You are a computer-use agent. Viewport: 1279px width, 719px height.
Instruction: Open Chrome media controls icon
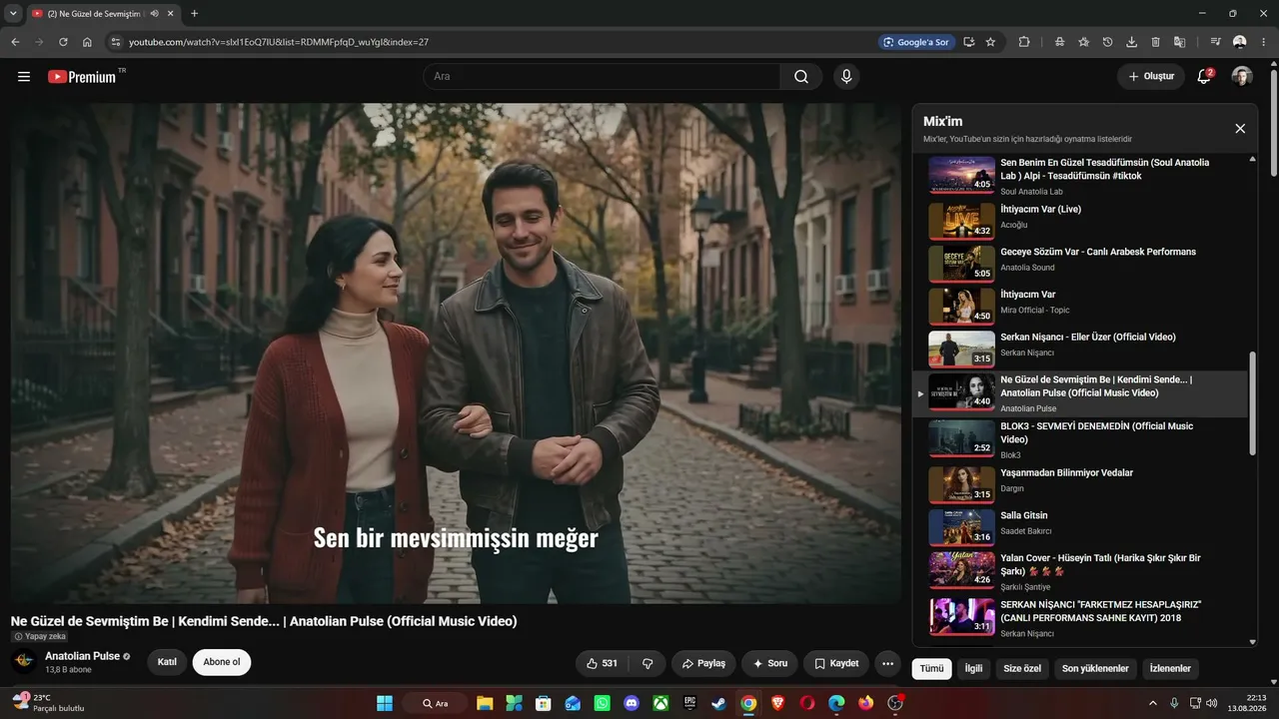[x=1215, y=42]
